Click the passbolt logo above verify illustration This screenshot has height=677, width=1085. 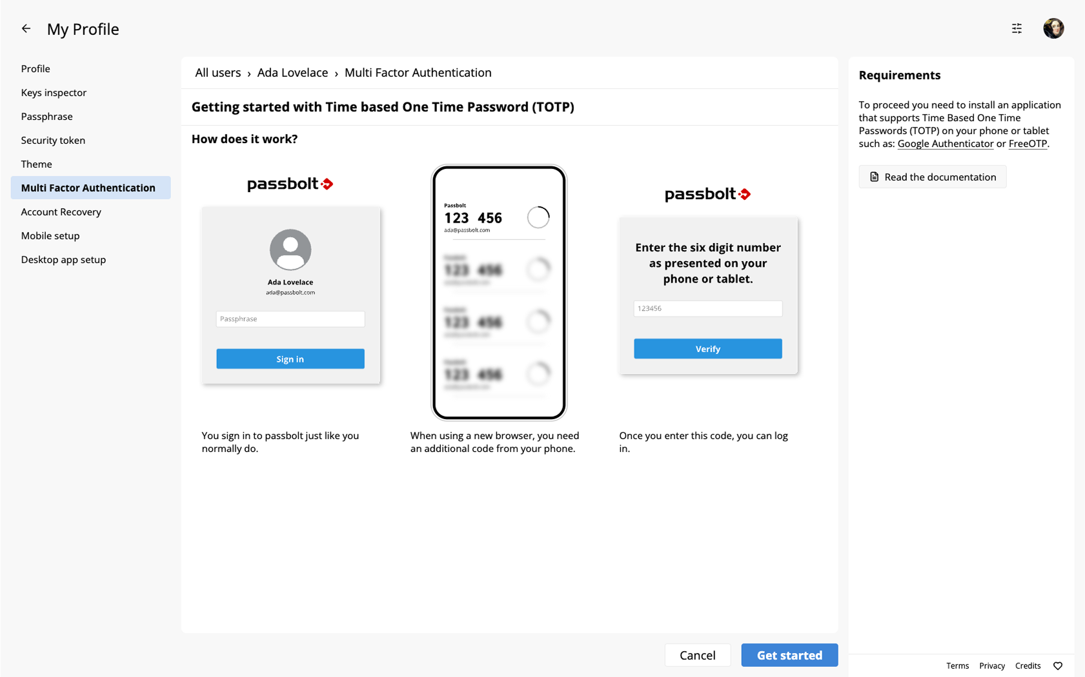point(708,194)
